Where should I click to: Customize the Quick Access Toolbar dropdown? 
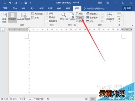point(30,3)
